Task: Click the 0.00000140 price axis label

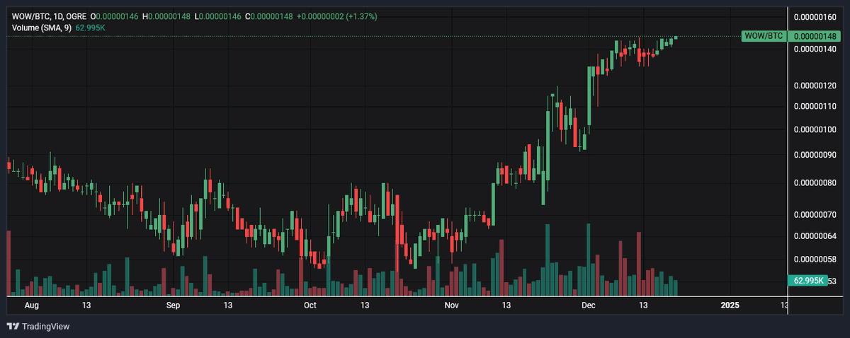Action: pyautogui.click(x=815, y=49)
